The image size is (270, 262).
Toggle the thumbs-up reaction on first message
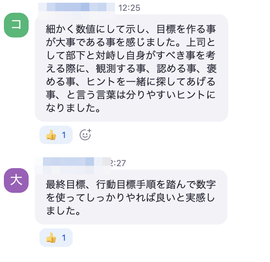point(56,135)
